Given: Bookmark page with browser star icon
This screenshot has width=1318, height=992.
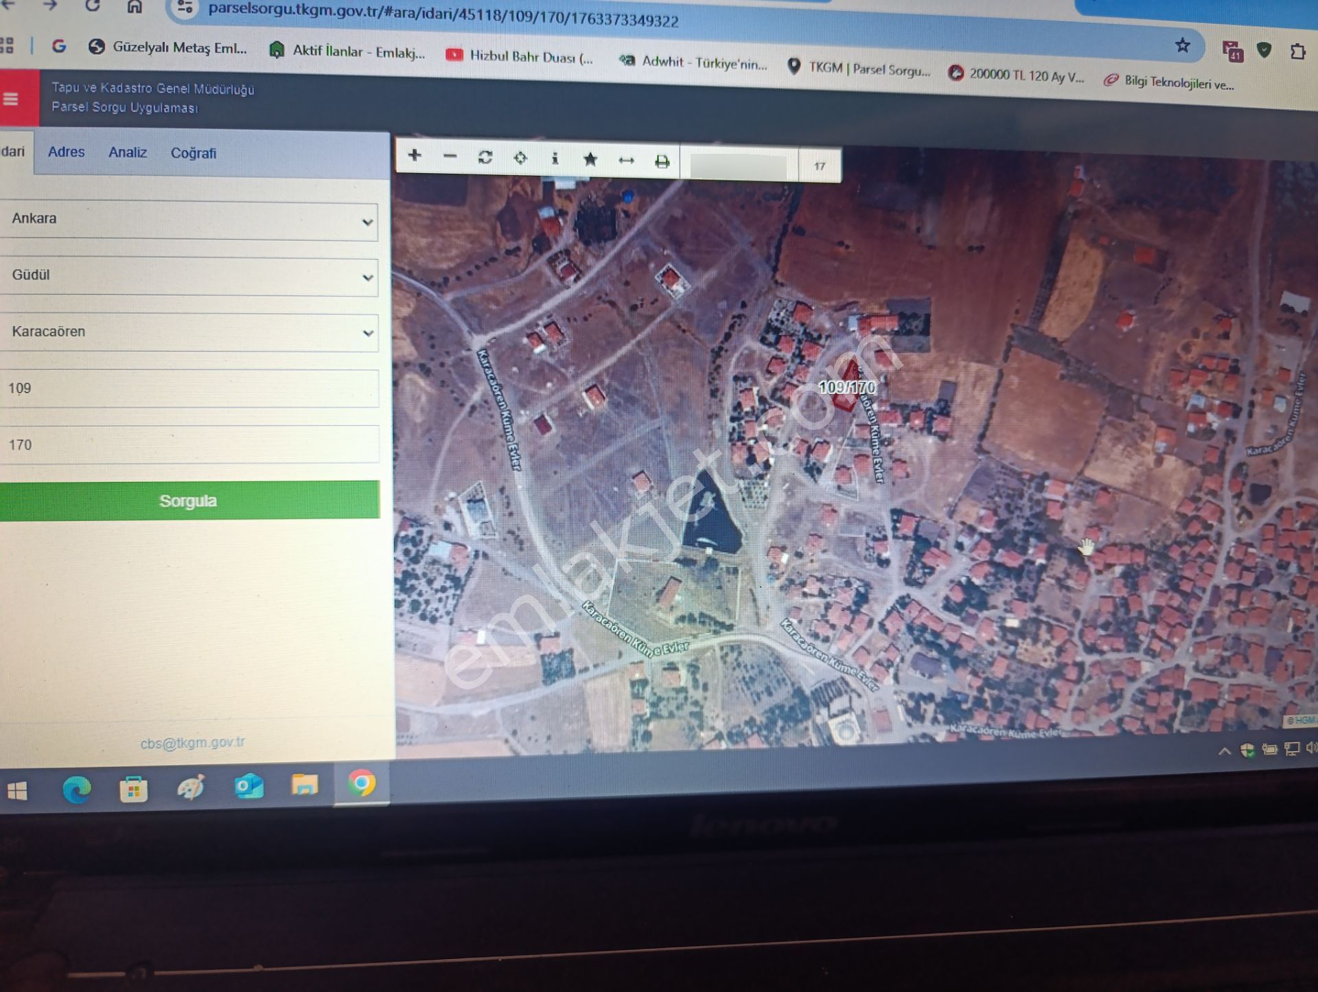Looking at the screenshot, I should (1182, 46).
